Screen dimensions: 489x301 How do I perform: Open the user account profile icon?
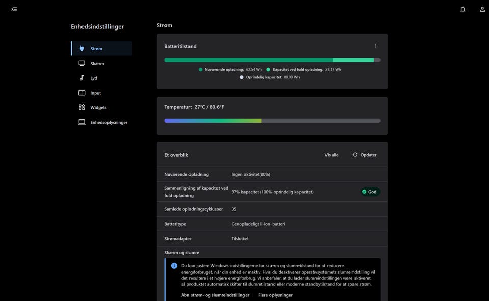click(482, 9)
